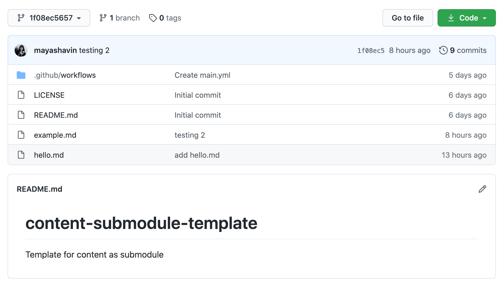504x290 pixels.
Task: Click the .github/workflows folder icon
Action: [x=21, y=75]
